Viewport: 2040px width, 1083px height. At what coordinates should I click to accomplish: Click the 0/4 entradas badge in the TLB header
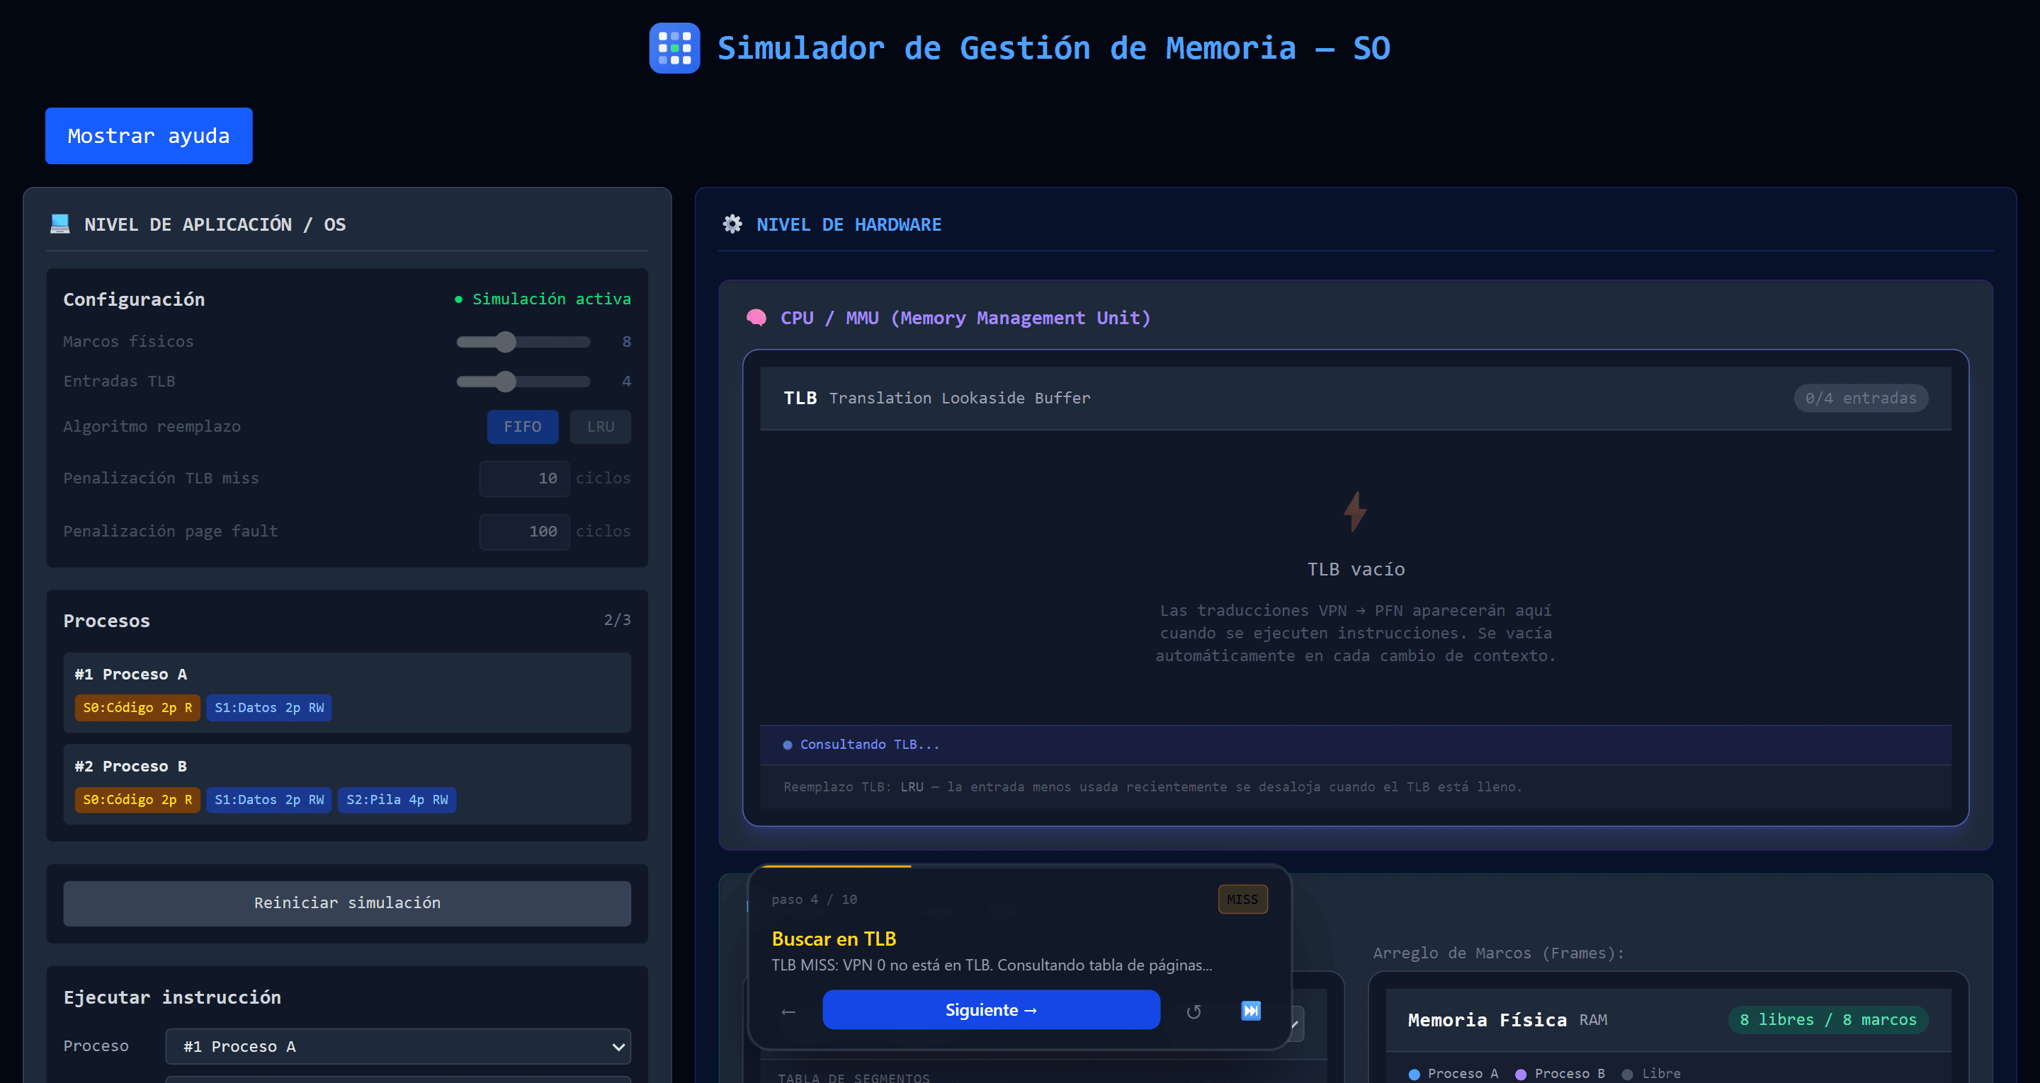tap(1860, 399)
